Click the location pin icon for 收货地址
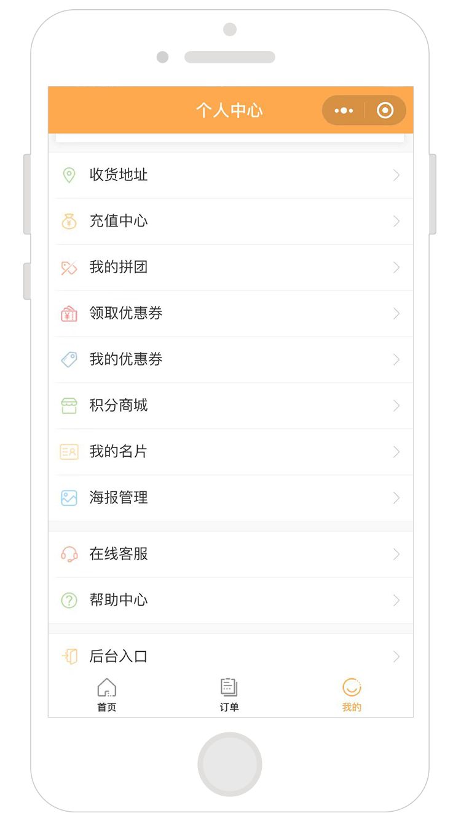 pos(69,175)
